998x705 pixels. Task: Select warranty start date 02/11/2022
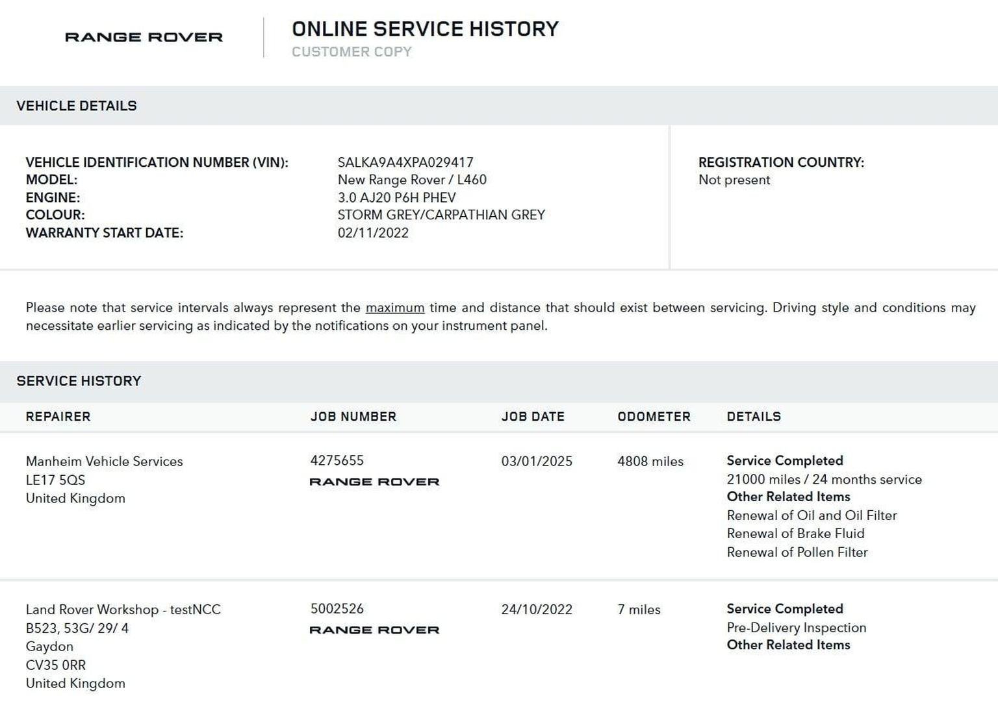click(x=373, y=233)
